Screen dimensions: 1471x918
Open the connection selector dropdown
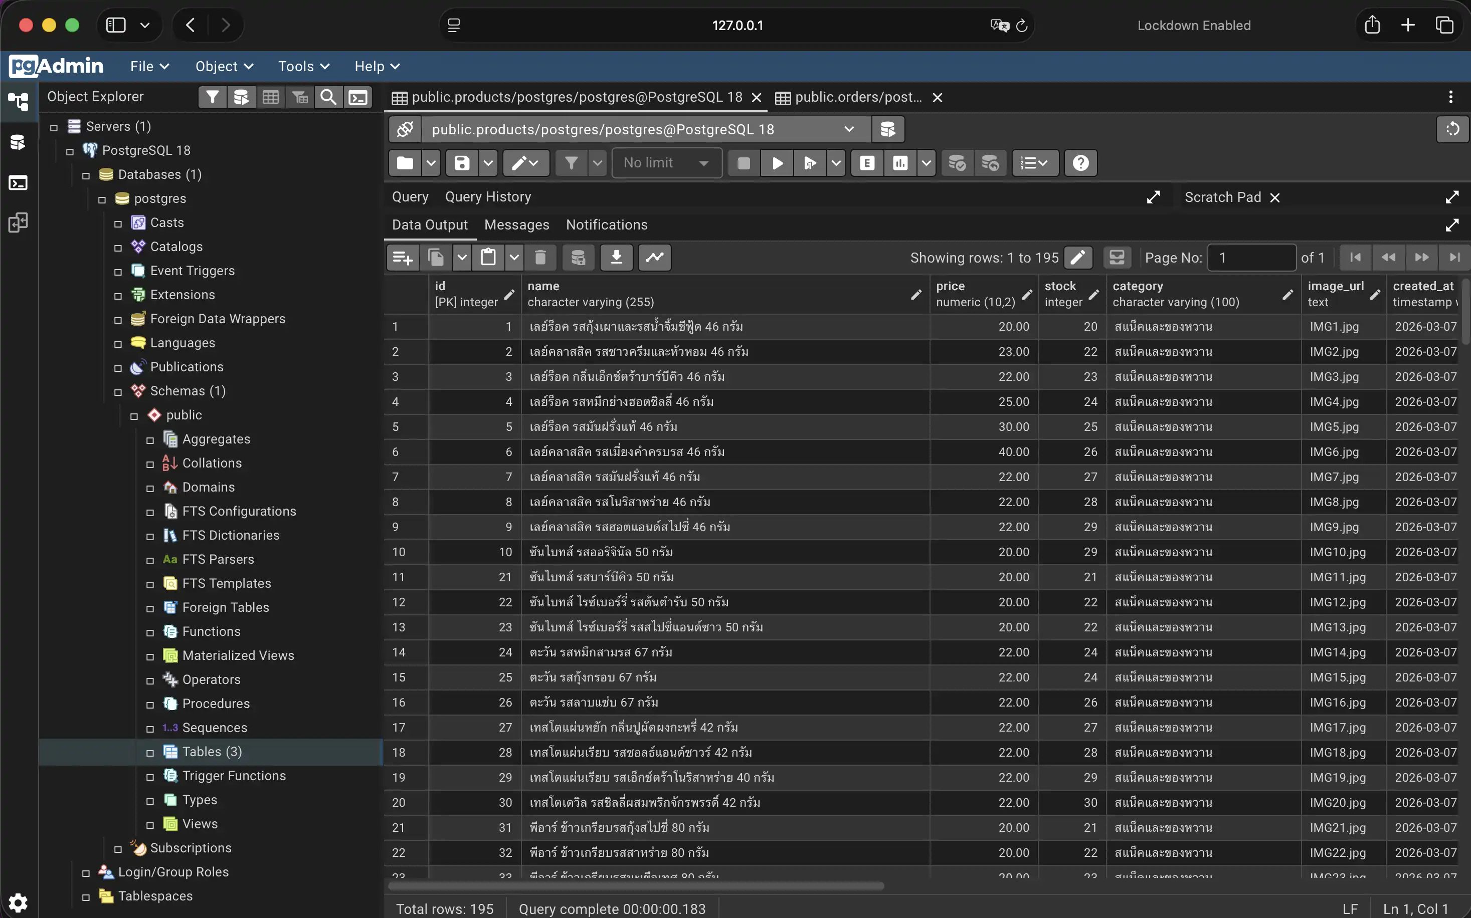(x=848, y=129)
